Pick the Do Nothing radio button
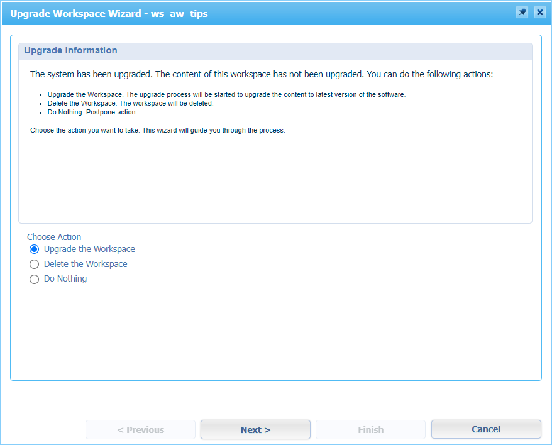This screenshot has height=445, width=552. point(35,280)
